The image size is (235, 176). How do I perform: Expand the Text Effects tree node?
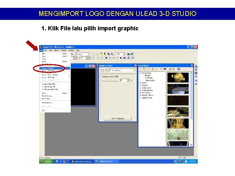pos(140,93)
